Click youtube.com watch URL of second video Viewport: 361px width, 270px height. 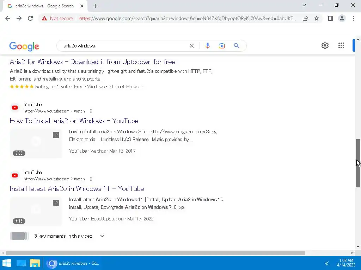click(54, 179)
